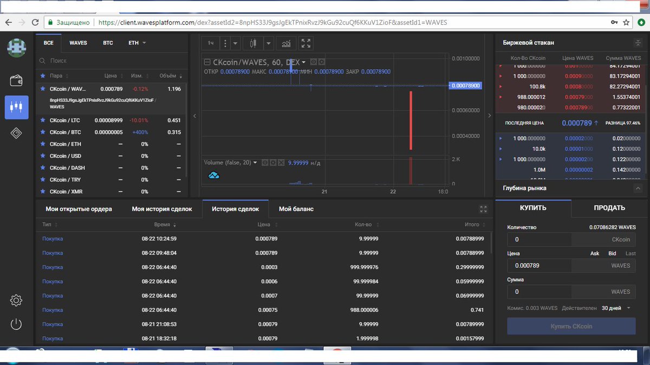The width and height of the screenshot is (650, 365).
Task: Open the indicators icon on the chart toolbar
Action: click(286, 43)
